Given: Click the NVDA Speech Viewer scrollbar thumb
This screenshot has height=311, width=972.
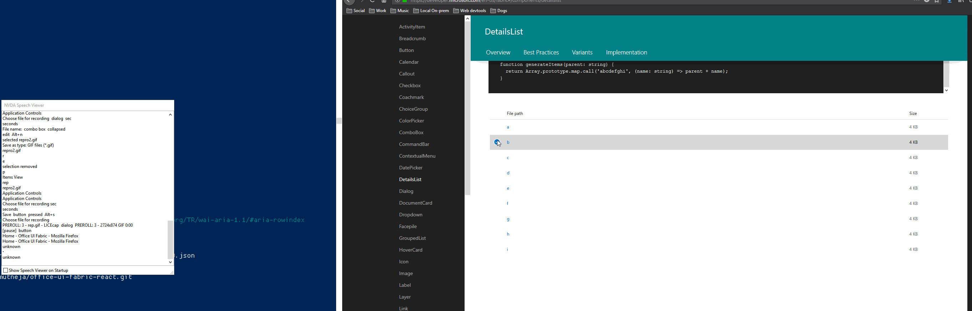Looking at the screenshot, I should click(170, 239).
